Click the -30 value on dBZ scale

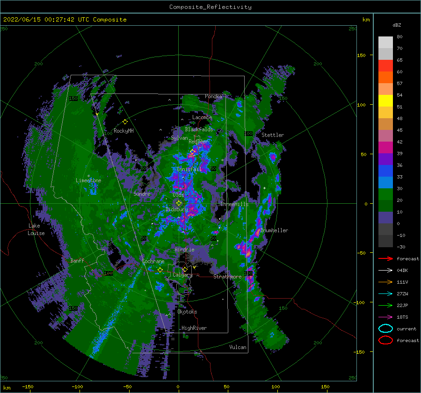[401, 247]
